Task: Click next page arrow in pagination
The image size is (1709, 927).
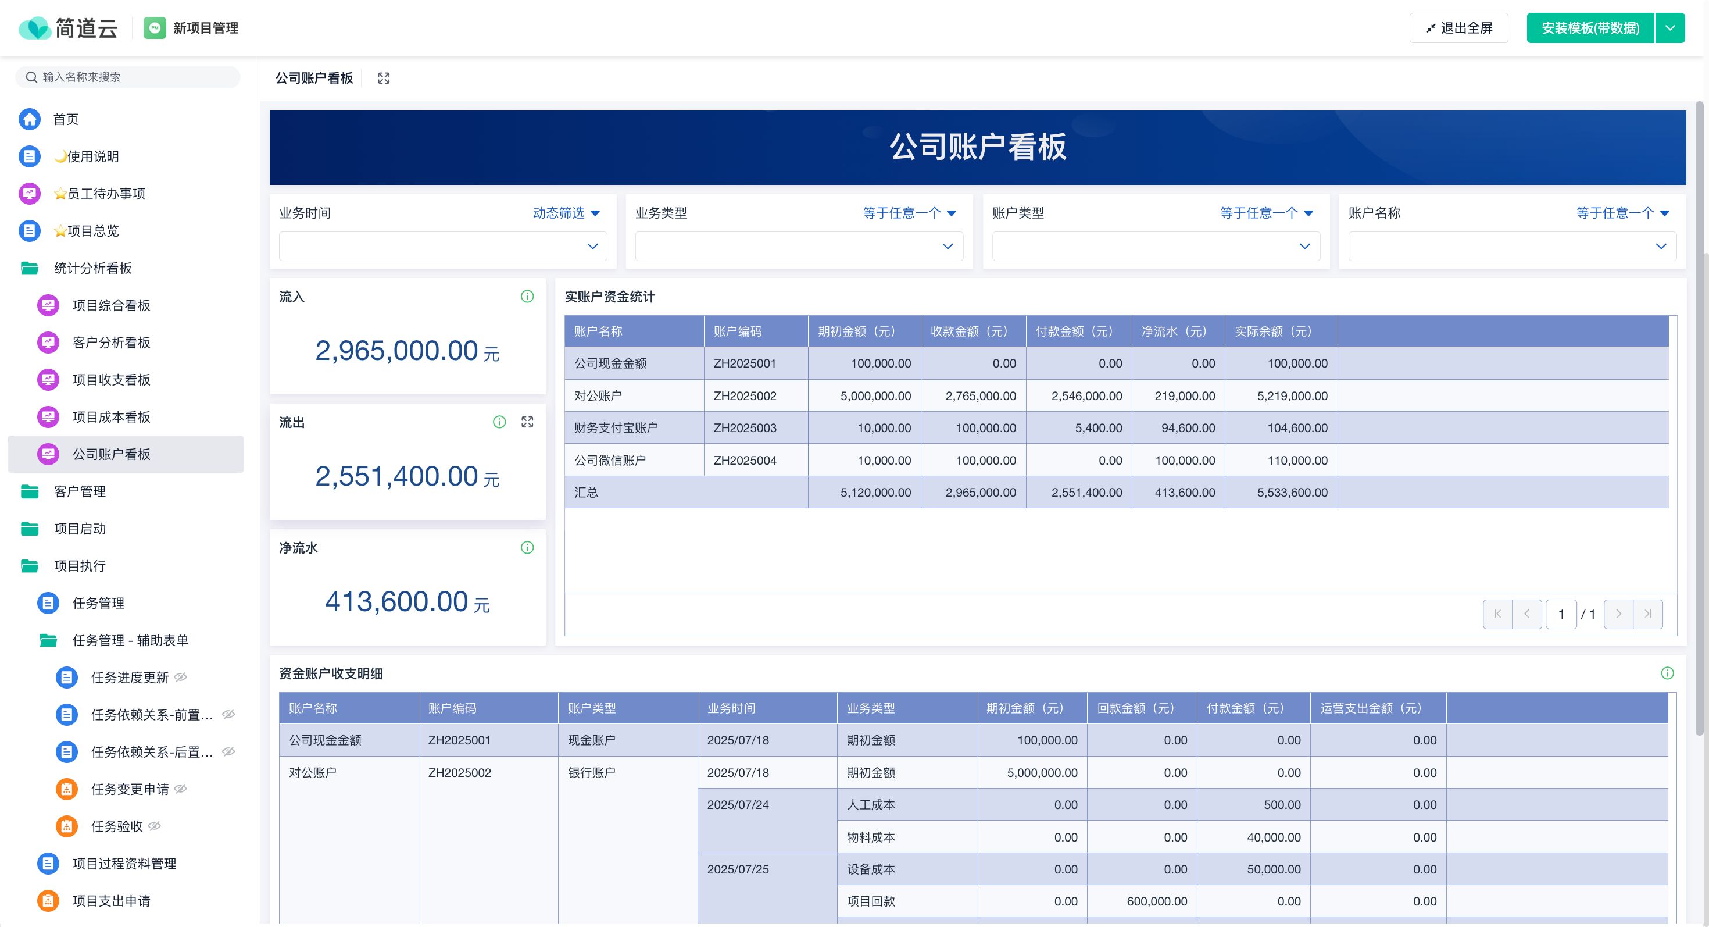Action: (1618, 614)
